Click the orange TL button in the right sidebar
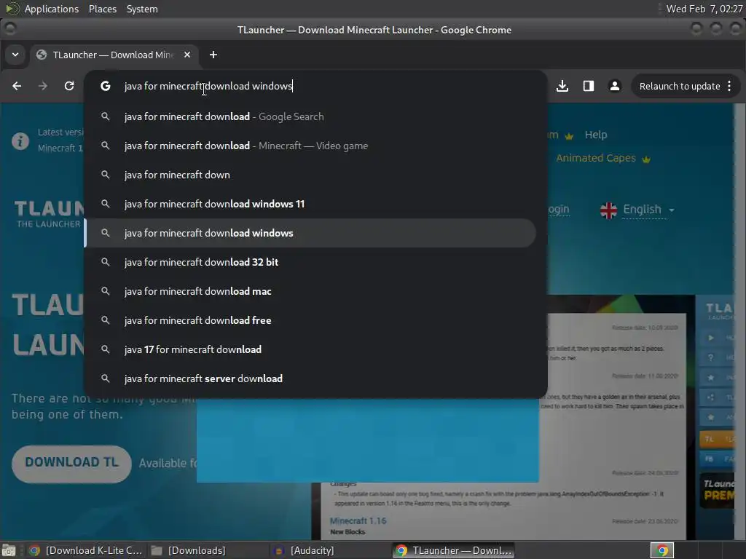 (x=718, y=439)
